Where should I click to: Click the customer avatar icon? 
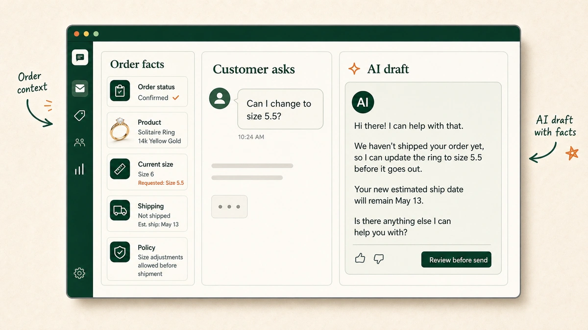click(220, 98)
